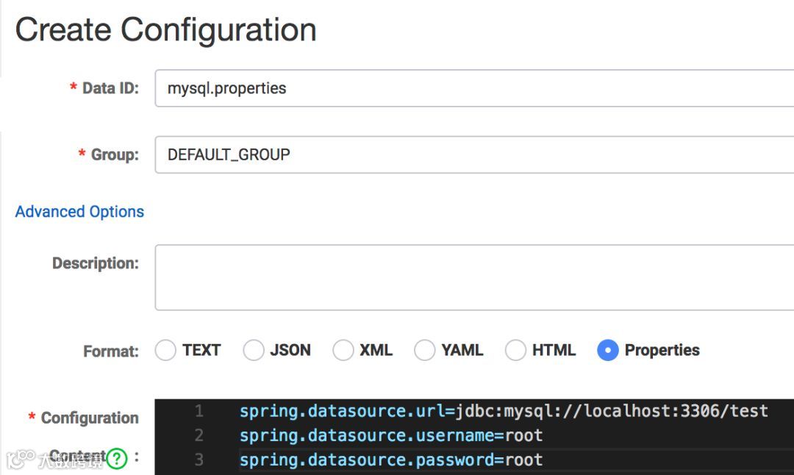Click line number 3 in editor gutter
Screen dimensions: 794x475
point(198,460)
